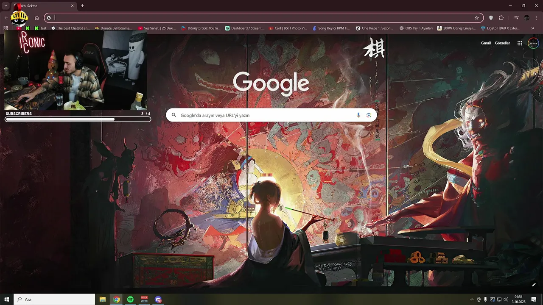Open the Windows Start menu
The image size is (543, 305).
tap(7, 299)
